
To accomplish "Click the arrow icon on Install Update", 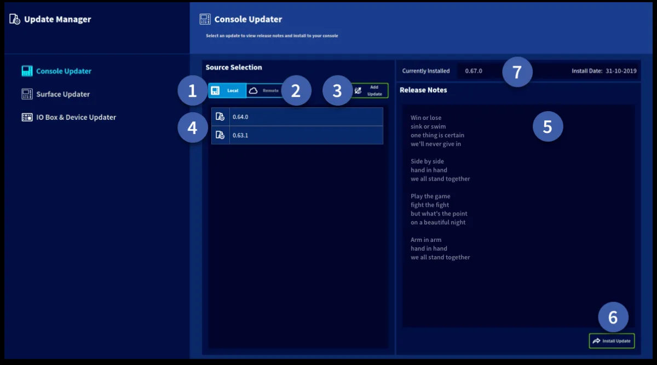I will [x=596, y=341].
